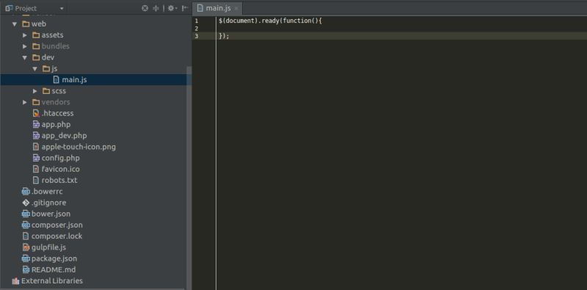Select the vendors folder icon
This screenshot has width=587, height=290.
coord(36,102)
